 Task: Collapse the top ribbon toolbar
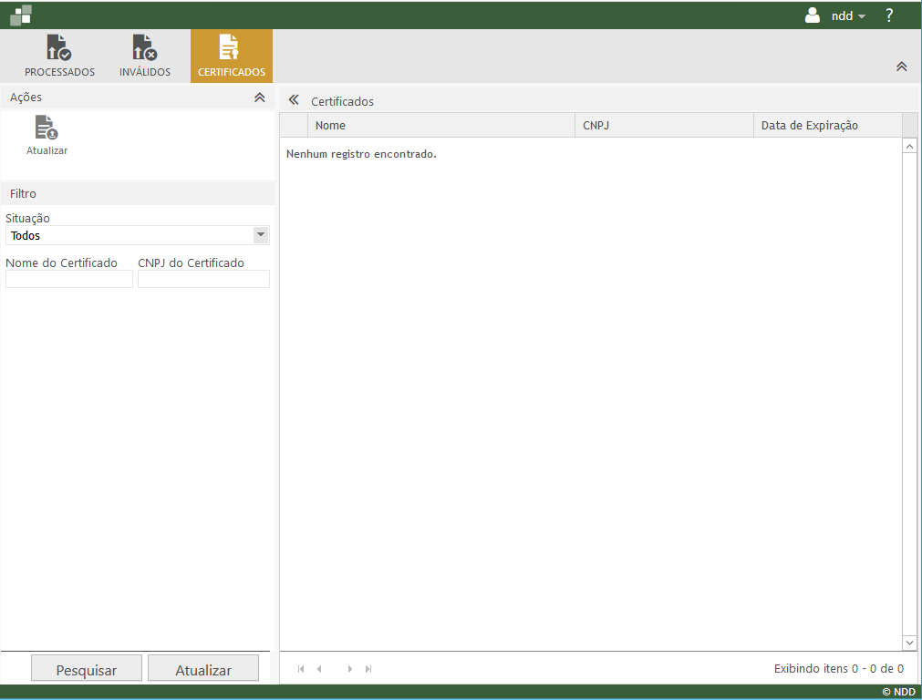pyautogui.click(x=901, y=67)
